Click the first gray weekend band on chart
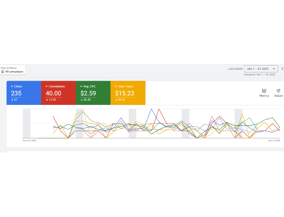Image resolution: width=284 pixels, height=217 pixels. (26, 123)
